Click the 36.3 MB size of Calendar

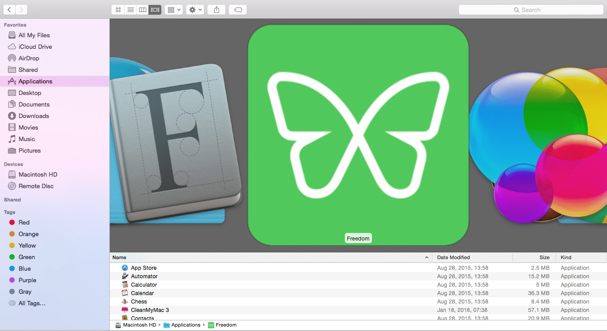[x=539, y=293]
